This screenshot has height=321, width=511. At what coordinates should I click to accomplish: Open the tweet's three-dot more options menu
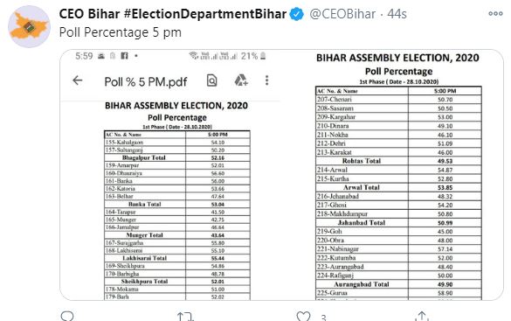pos(495,14)
